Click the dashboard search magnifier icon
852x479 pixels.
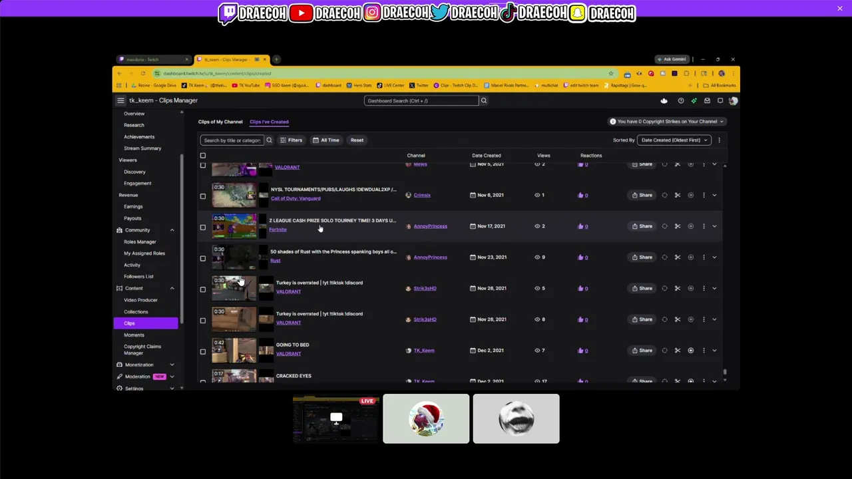point(484,100)
